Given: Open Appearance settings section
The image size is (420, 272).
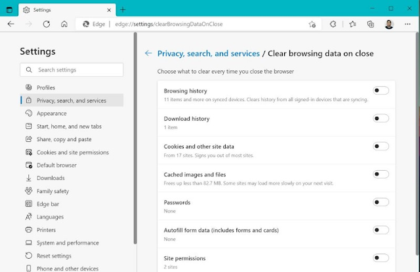Looking at the screenshot, I should 52,114.
